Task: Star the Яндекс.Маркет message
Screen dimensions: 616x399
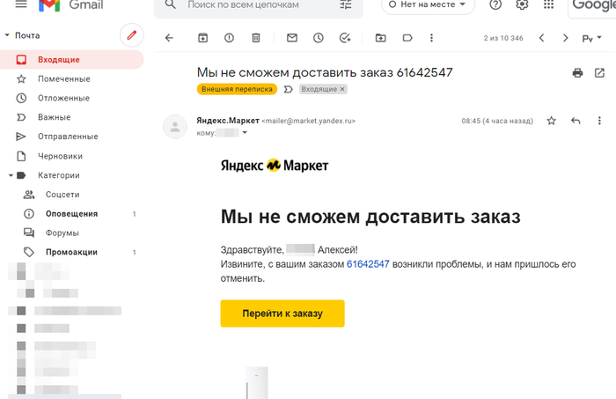Action: 552,121
